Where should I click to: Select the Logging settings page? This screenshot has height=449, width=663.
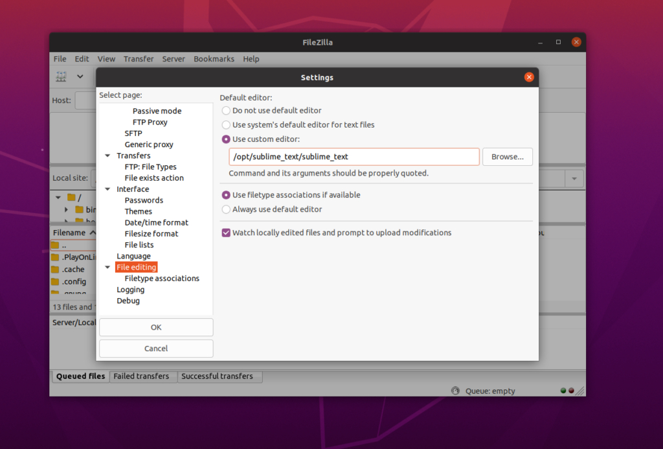pos(130,289)
